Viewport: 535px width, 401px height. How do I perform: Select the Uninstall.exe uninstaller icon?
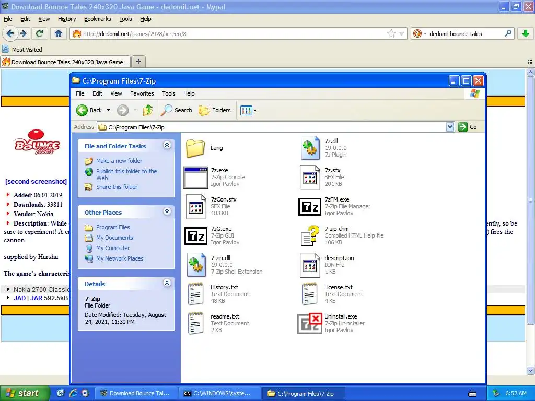[x=310, y=324]
